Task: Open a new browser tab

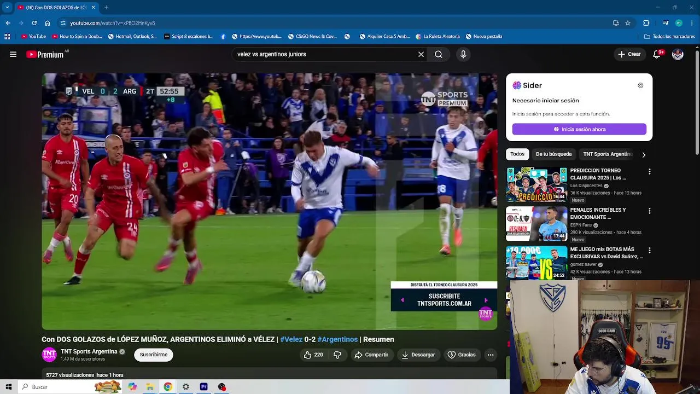Action: click(x=106, y=7)
